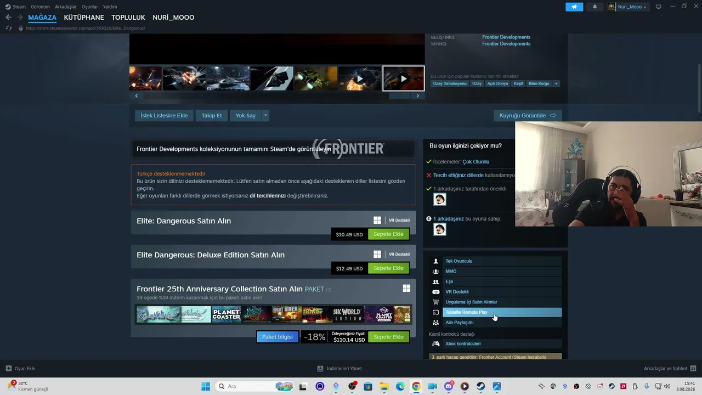Click the microphone icon in system tray
The height and width of the screenshot is (395, 702).
(x=647, y=386)
